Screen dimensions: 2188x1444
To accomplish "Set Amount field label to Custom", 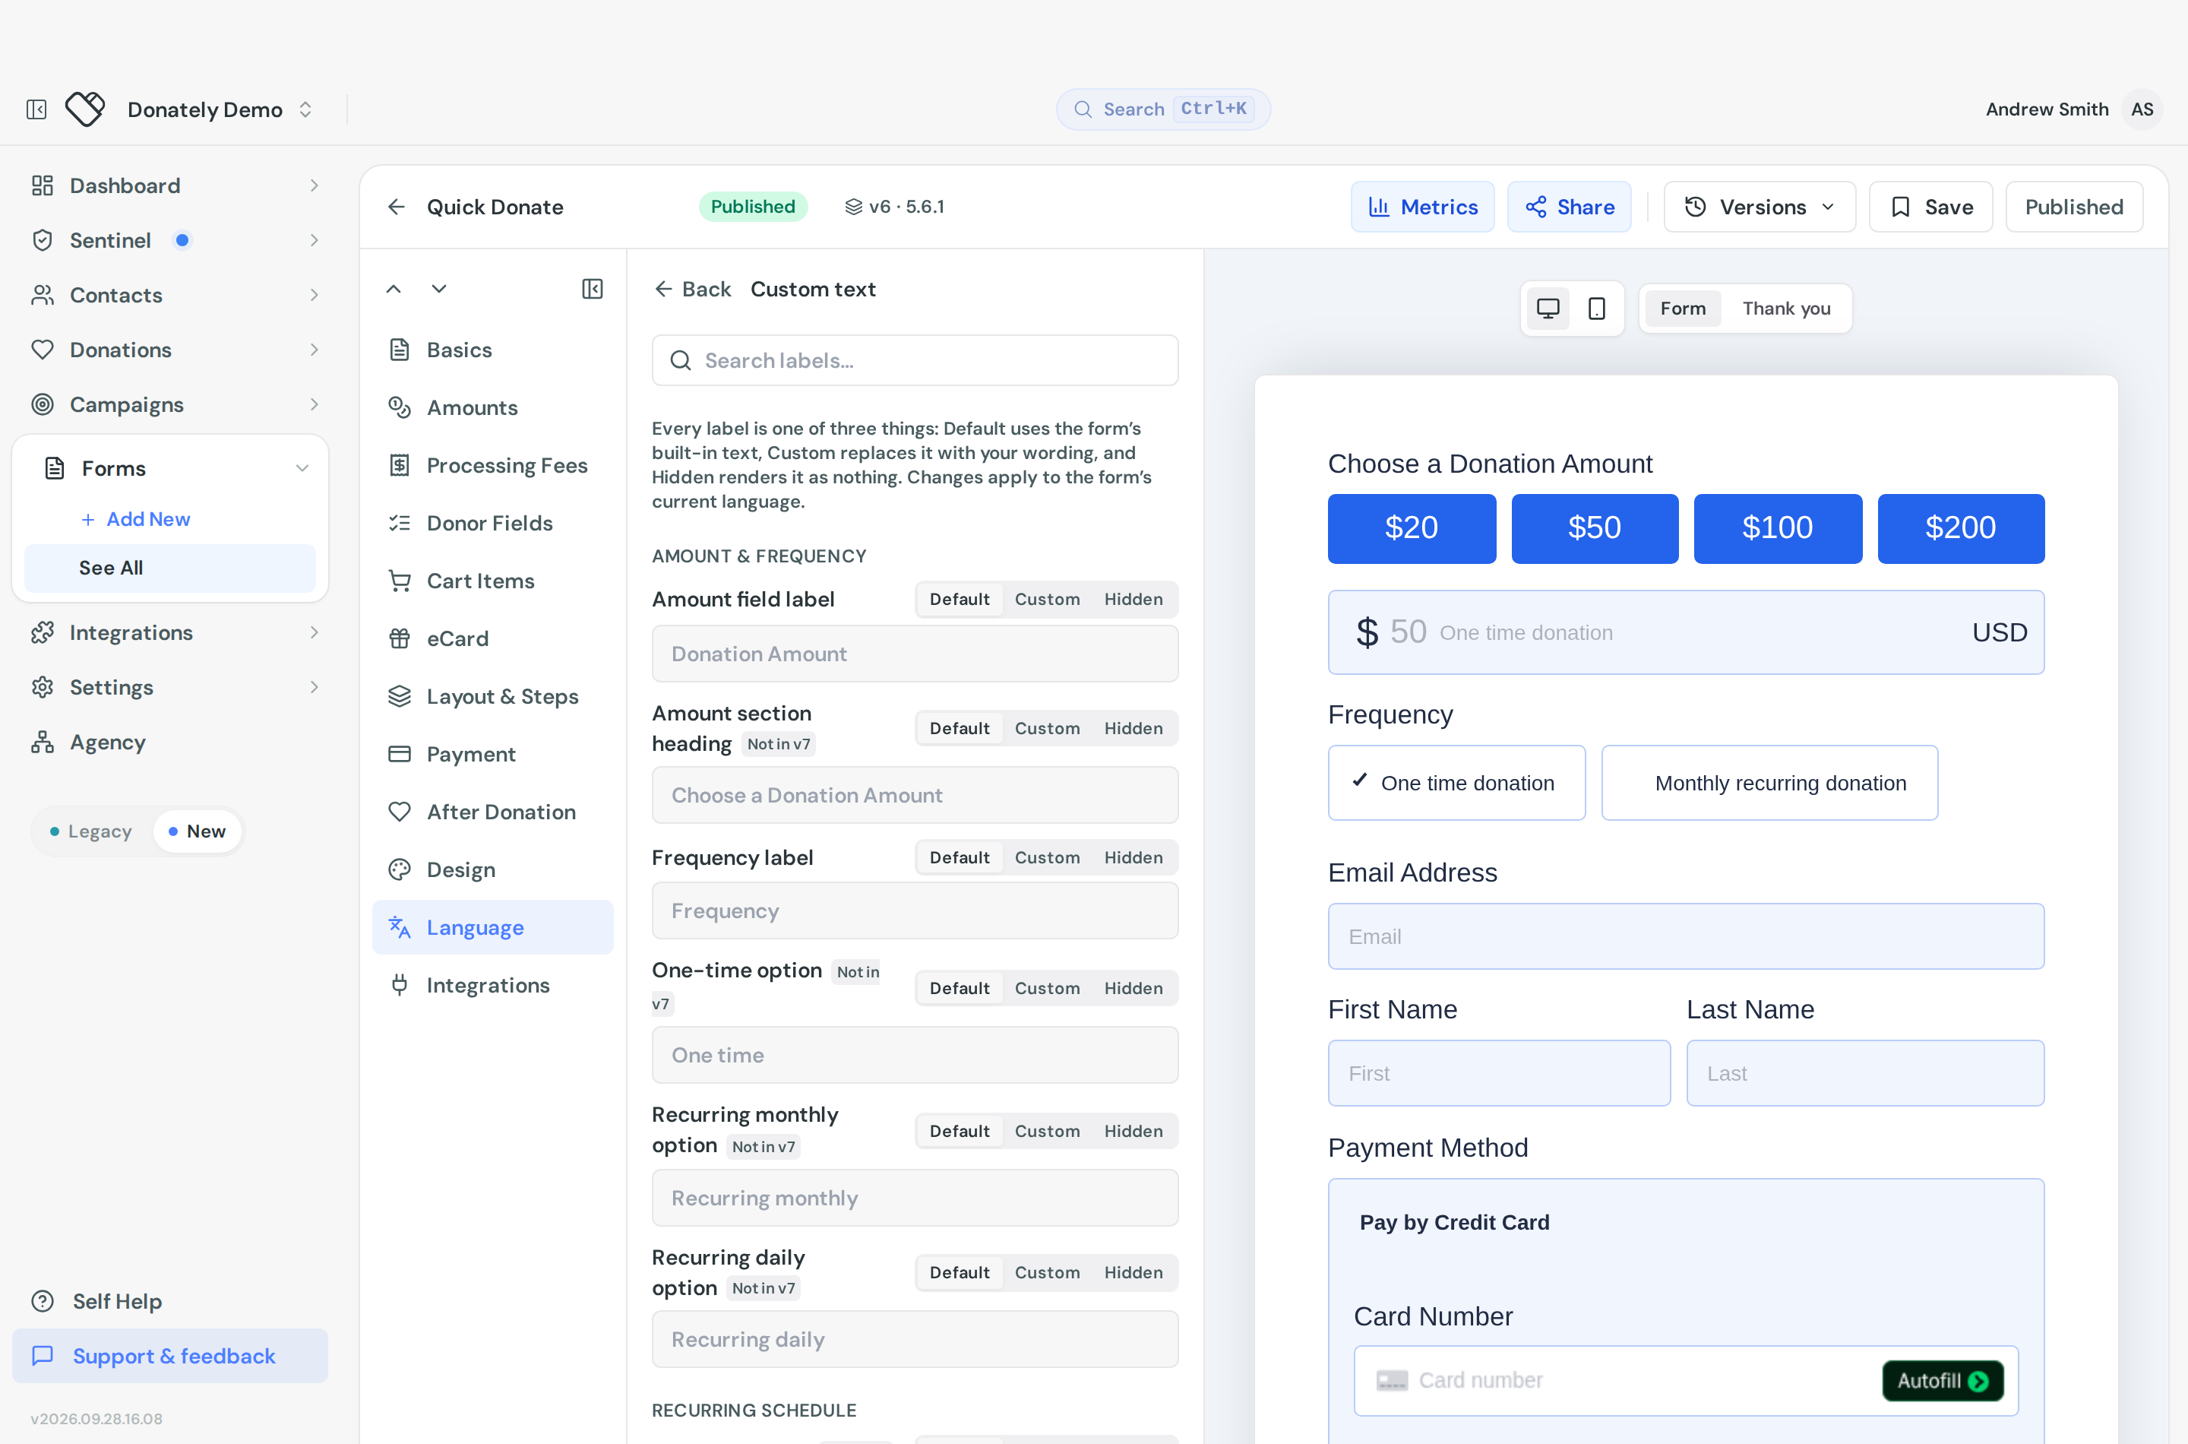I will point(1047,600).
